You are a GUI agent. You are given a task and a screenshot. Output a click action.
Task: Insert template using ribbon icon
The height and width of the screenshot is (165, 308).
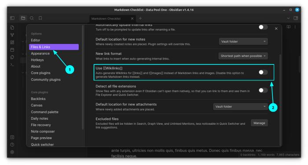pyautogui.click(x=12, y=57)
